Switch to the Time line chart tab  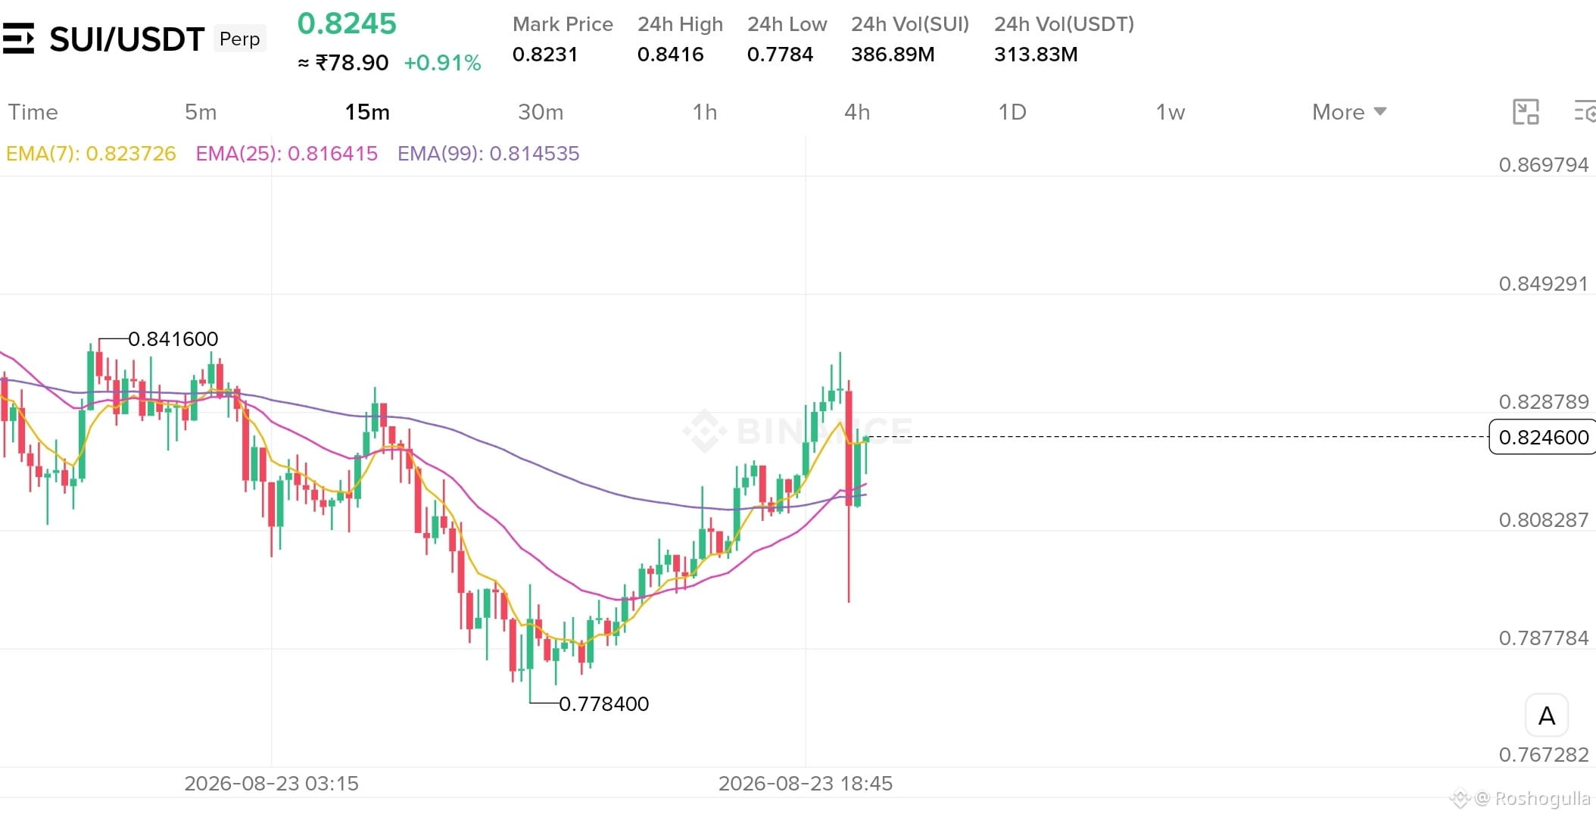(33, 112)
